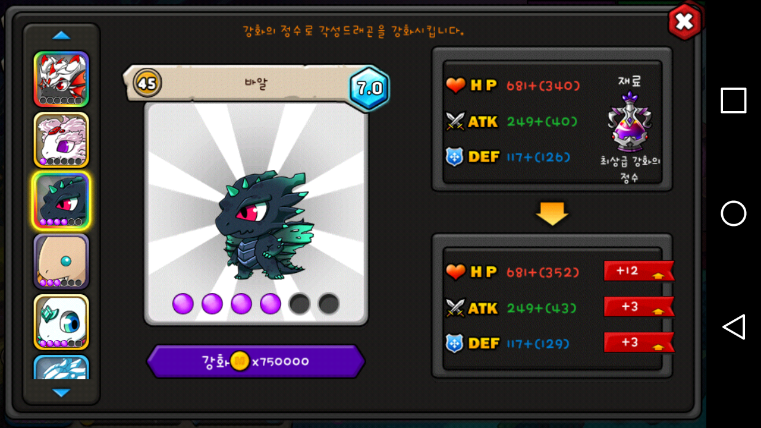
Task: Select the white blue-eyed dragon thumbnail
Action: point(61,322)
